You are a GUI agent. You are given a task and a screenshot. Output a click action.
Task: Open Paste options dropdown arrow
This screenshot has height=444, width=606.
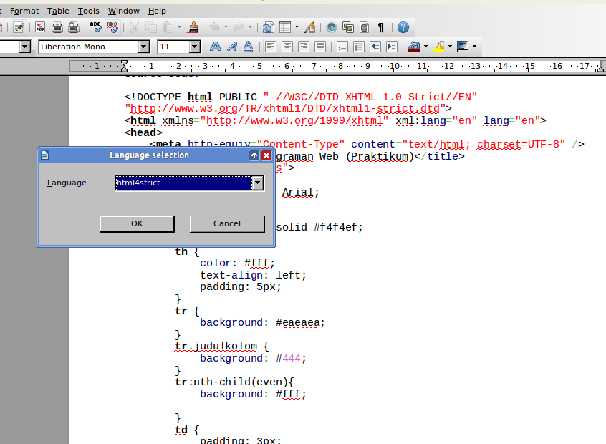[x=179, y=27]
